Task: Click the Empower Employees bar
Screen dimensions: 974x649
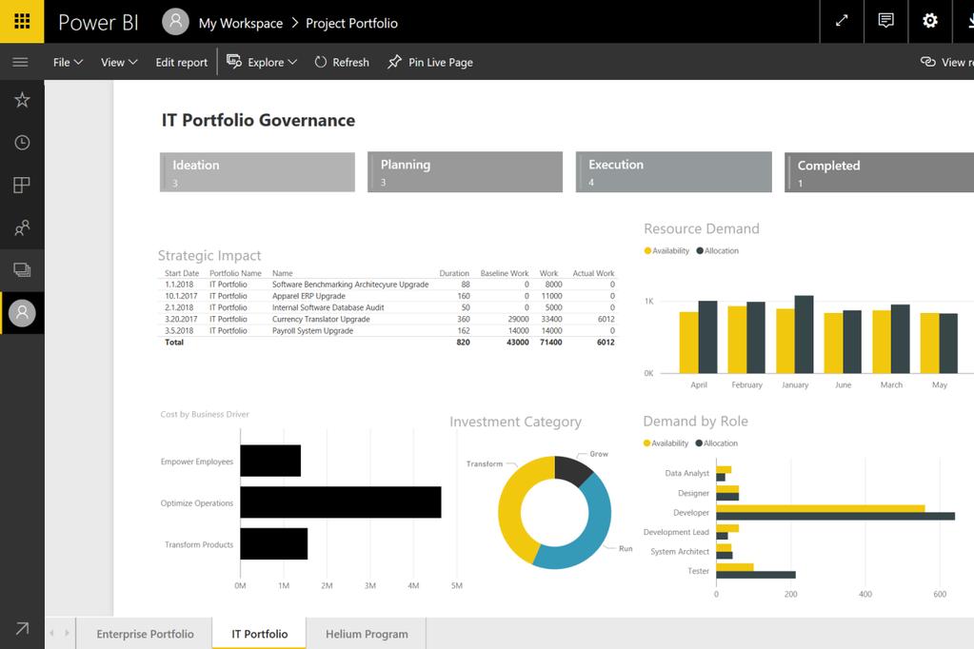Action: point(270,461)
